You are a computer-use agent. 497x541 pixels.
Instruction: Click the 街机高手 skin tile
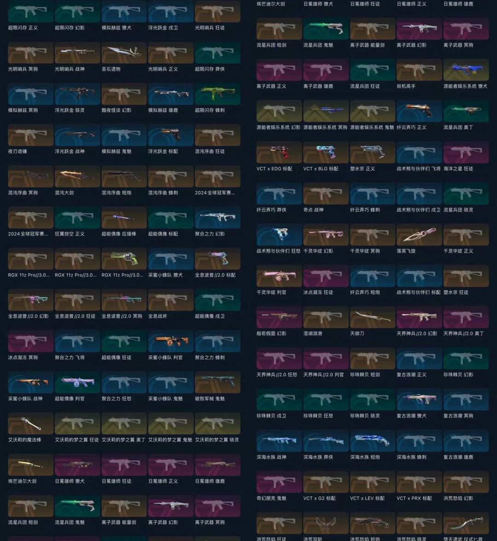tap(419, 70)
